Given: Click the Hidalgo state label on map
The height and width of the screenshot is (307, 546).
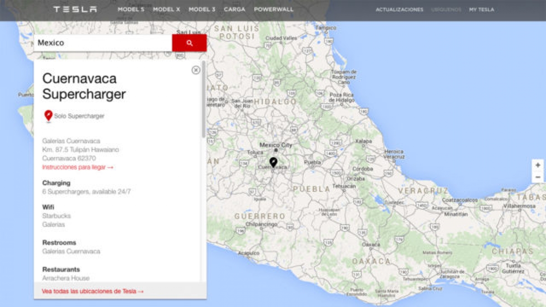Looking at the screenshot, I should point(275,101).
